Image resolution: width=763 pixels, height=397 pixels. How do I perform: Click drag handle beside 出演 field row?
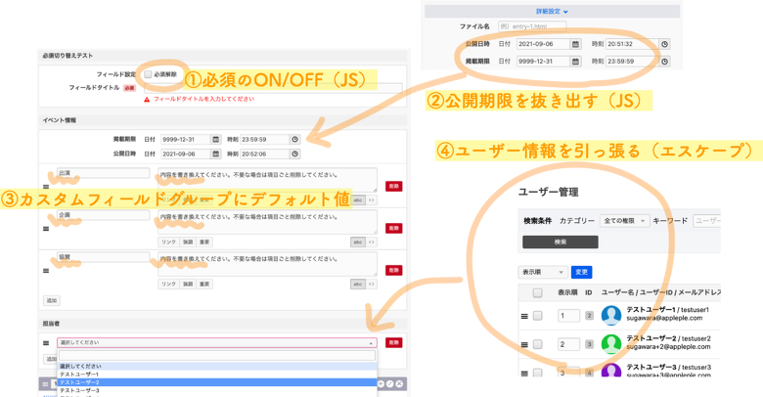click(x=46, y=186)
